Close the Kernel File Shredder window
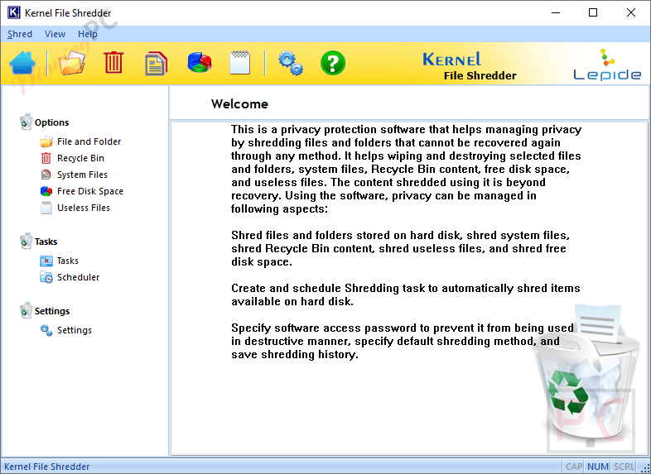Image resolution: width=651 pixels, height=474 pixels. (x=630, y=12)
